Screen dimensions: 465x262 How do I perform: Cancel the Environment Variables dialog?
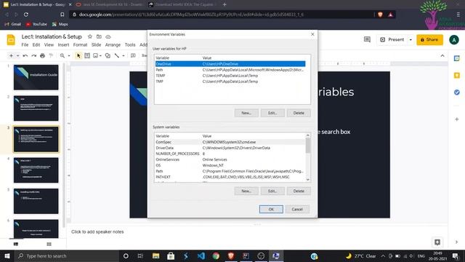click(x=297, y=209)
